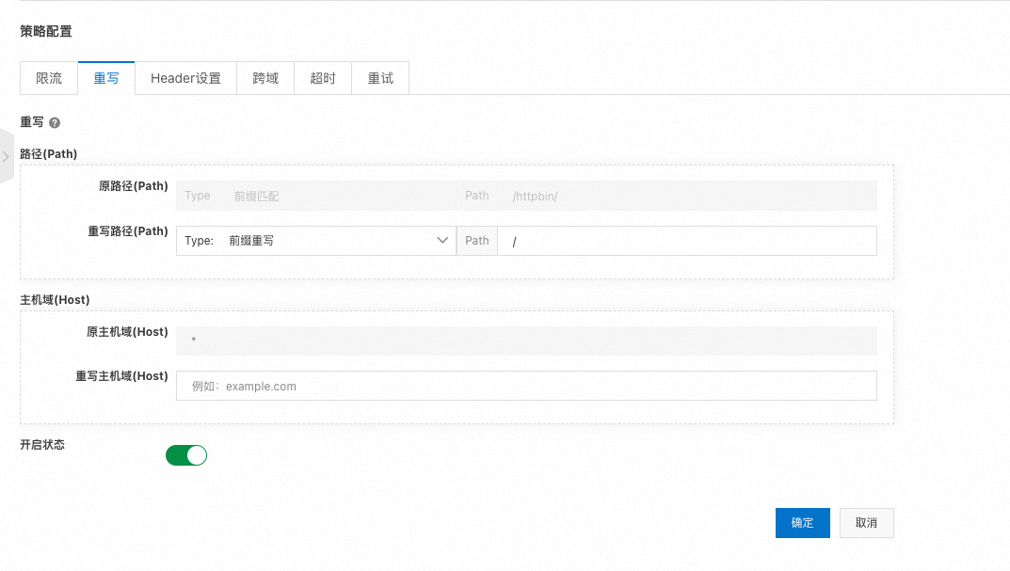Open the 前缀重写 Type dropdown

tap(316, 241)
